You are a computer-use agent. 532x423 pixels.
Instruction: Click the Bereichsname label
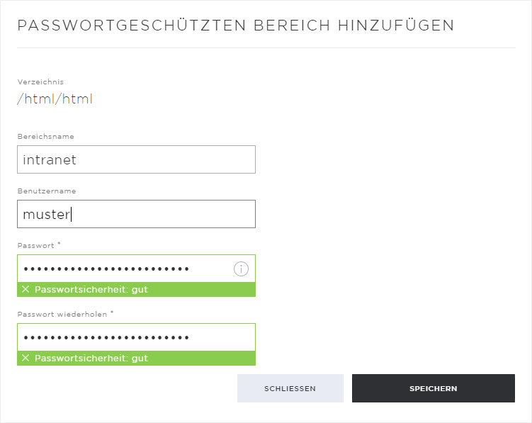[46, 137]
